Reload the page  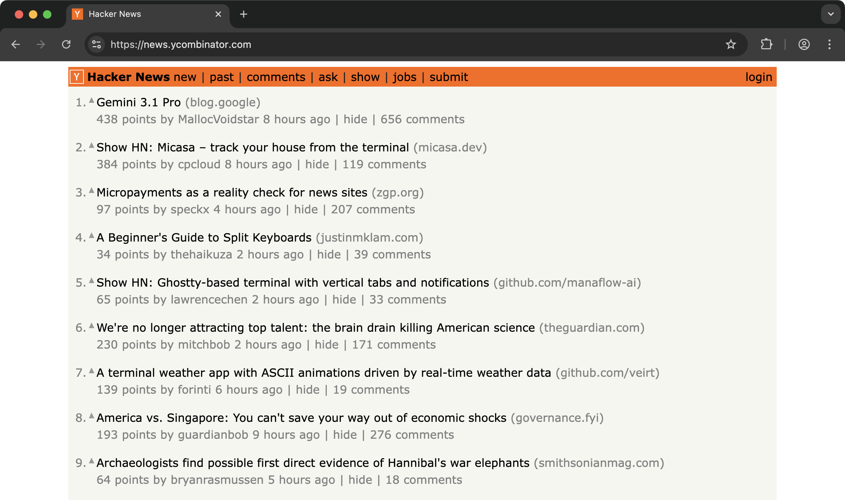coord(66,44)
